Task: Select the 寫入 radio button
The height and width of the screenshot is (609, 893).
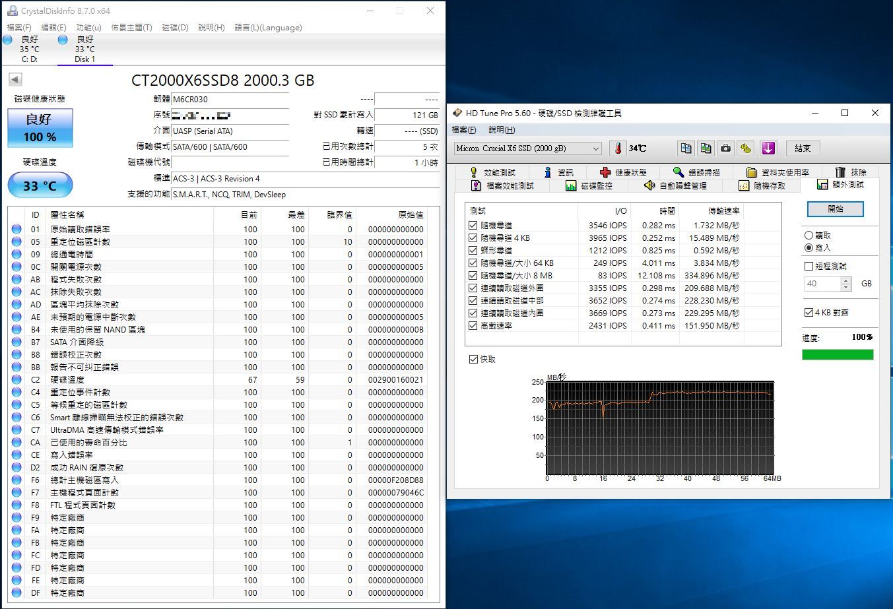Action: point(809,248)
